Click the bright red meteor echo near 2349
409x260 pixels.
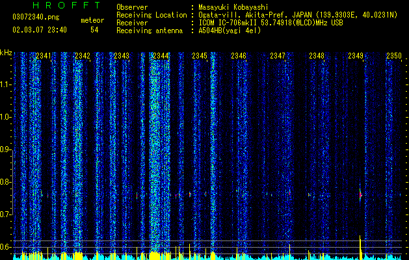pos(360,194)
